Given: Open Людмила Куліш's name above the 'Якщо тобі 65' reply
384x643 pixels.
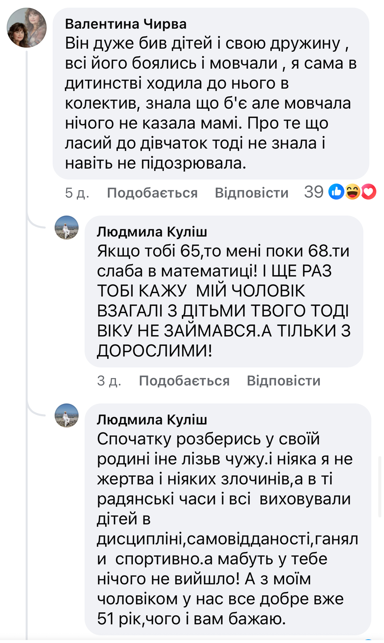Looking at the screenshot, I should point(152,232).
